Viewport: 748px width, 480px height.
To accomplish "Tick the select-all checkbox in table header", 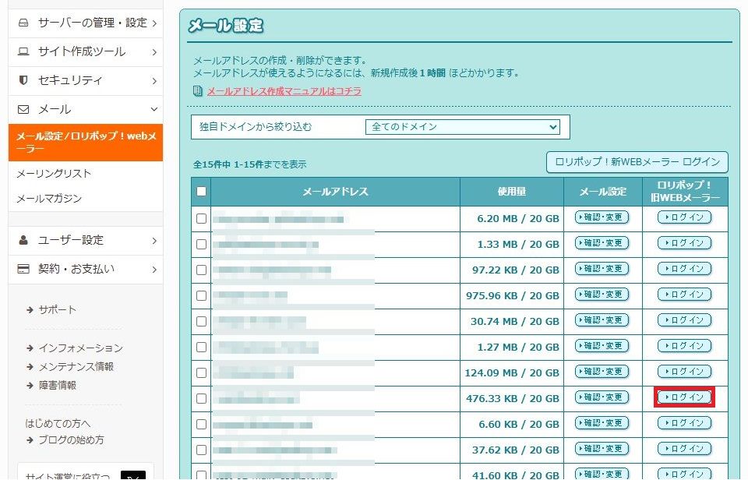I will 202,192.
